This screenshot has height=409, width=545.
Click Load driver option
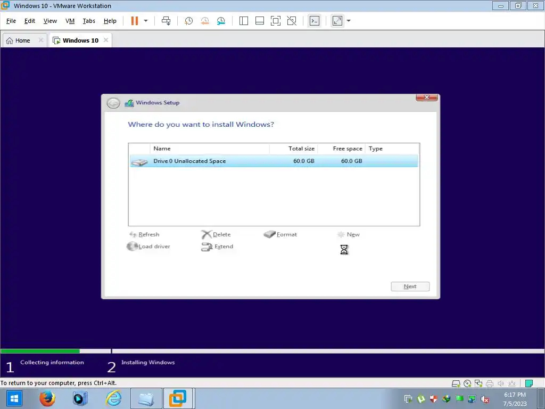(x=148, y=246)
